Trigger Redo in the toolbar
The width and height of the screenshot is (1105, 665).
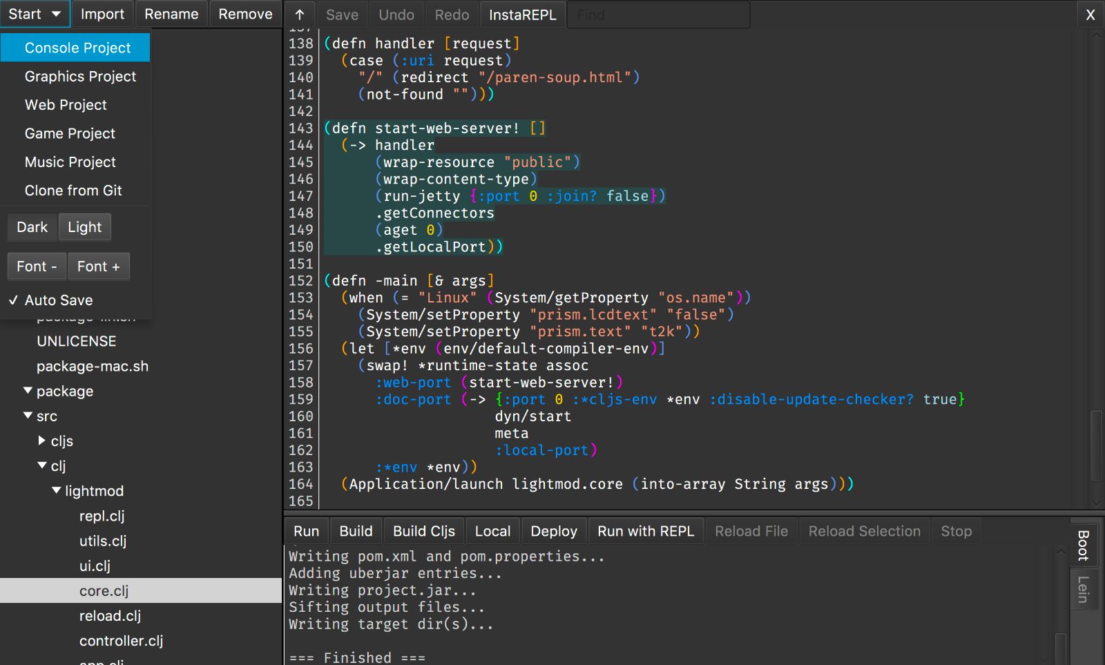click(452, 14)
